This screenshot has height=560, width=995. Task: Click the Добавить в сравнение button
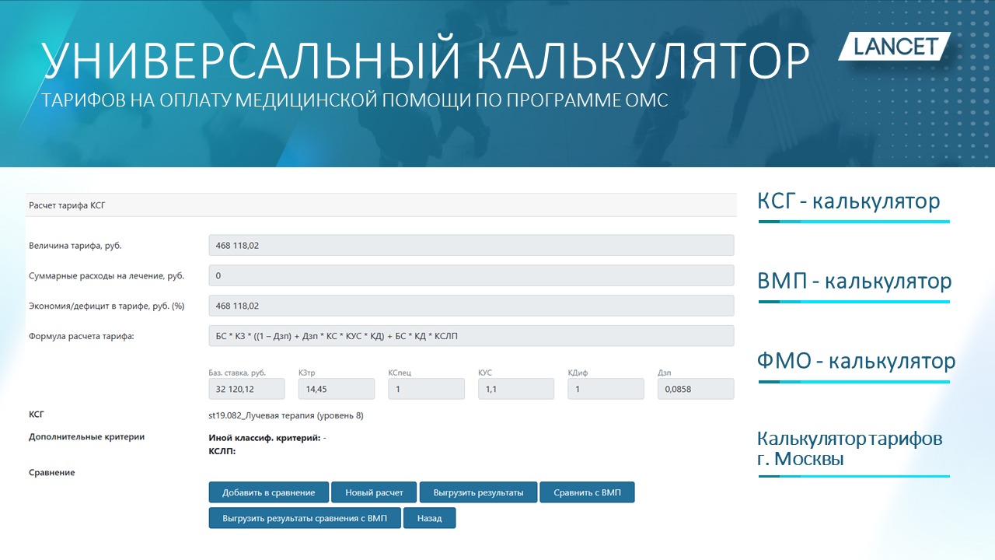click(x=268, y=492)
